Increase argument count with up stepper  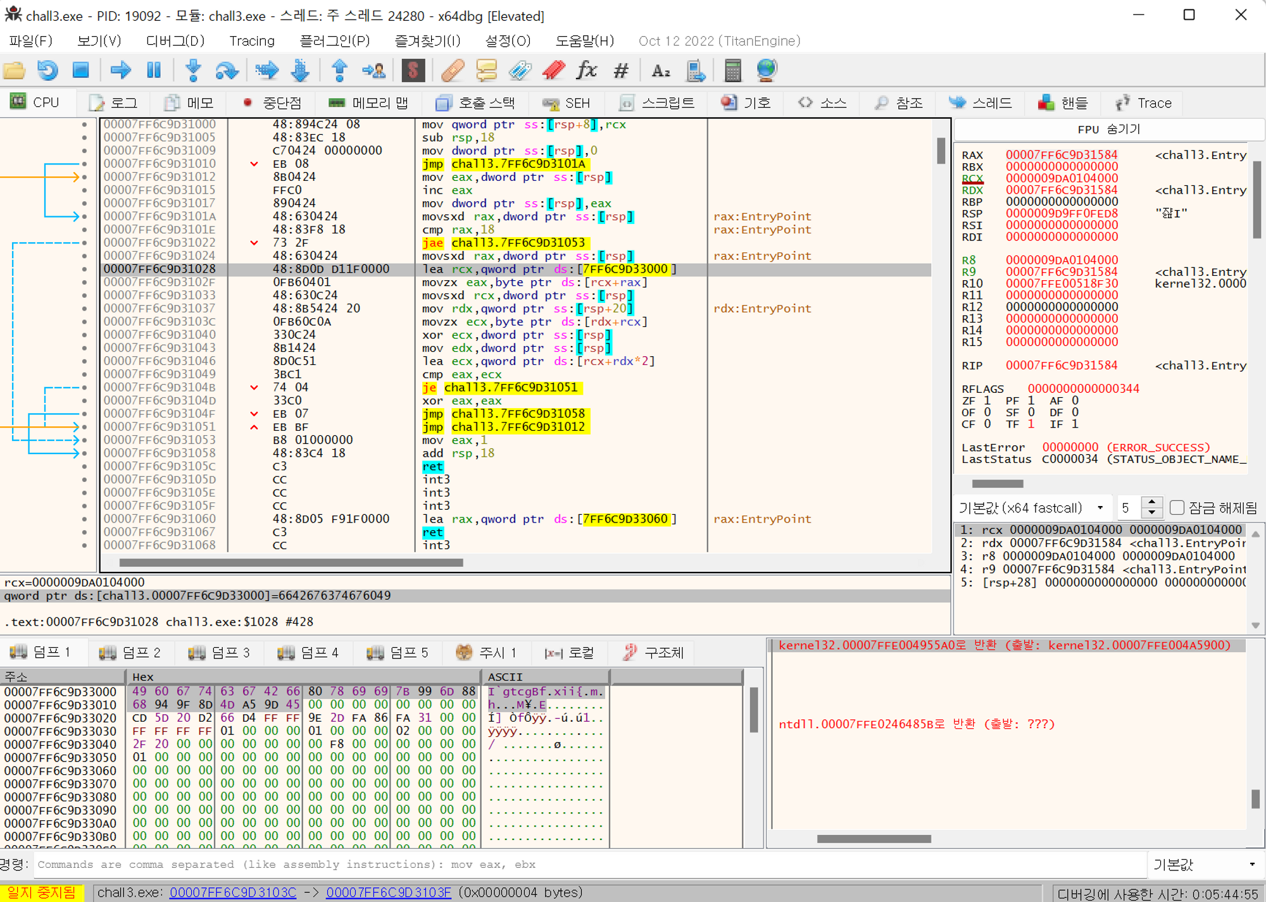1152,502
